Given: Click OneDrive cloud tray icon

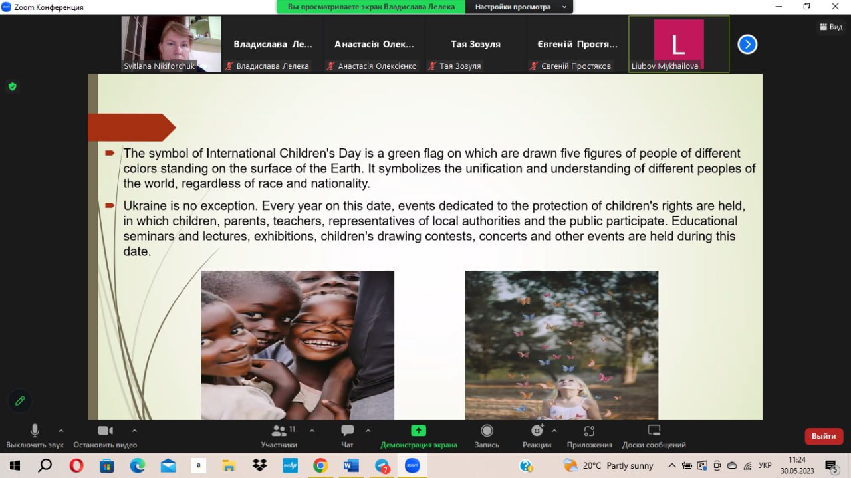Looking at the screenshot, I should 732,465.
